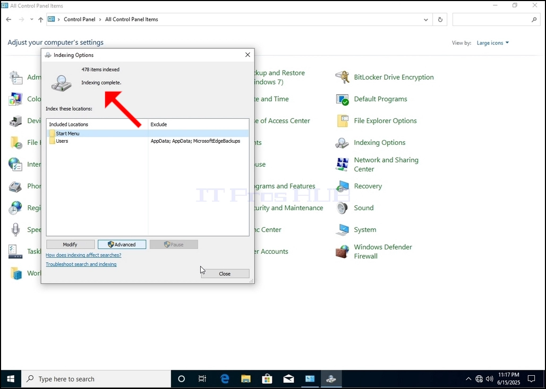Click Advanced button
Viewport: 546px width, 389px height.
[122, 245]
